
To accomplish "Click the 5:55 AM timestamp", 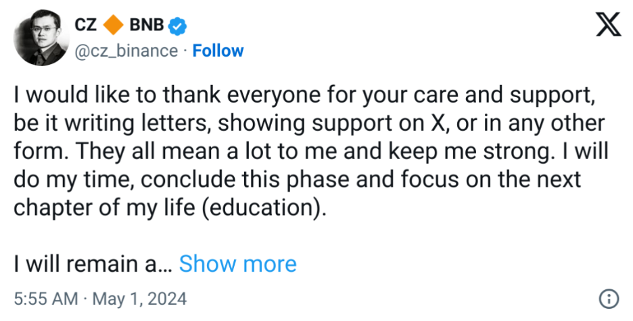I will coord(44,298).
